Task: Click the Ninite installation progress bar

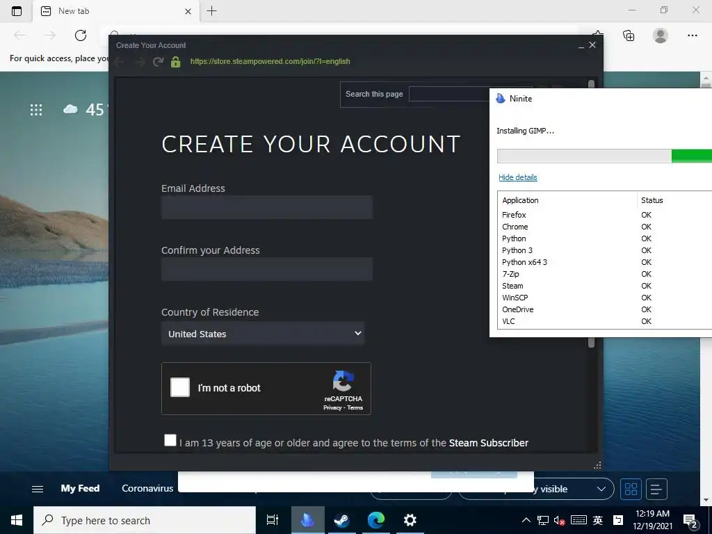Action: click(x=604, y=156)
